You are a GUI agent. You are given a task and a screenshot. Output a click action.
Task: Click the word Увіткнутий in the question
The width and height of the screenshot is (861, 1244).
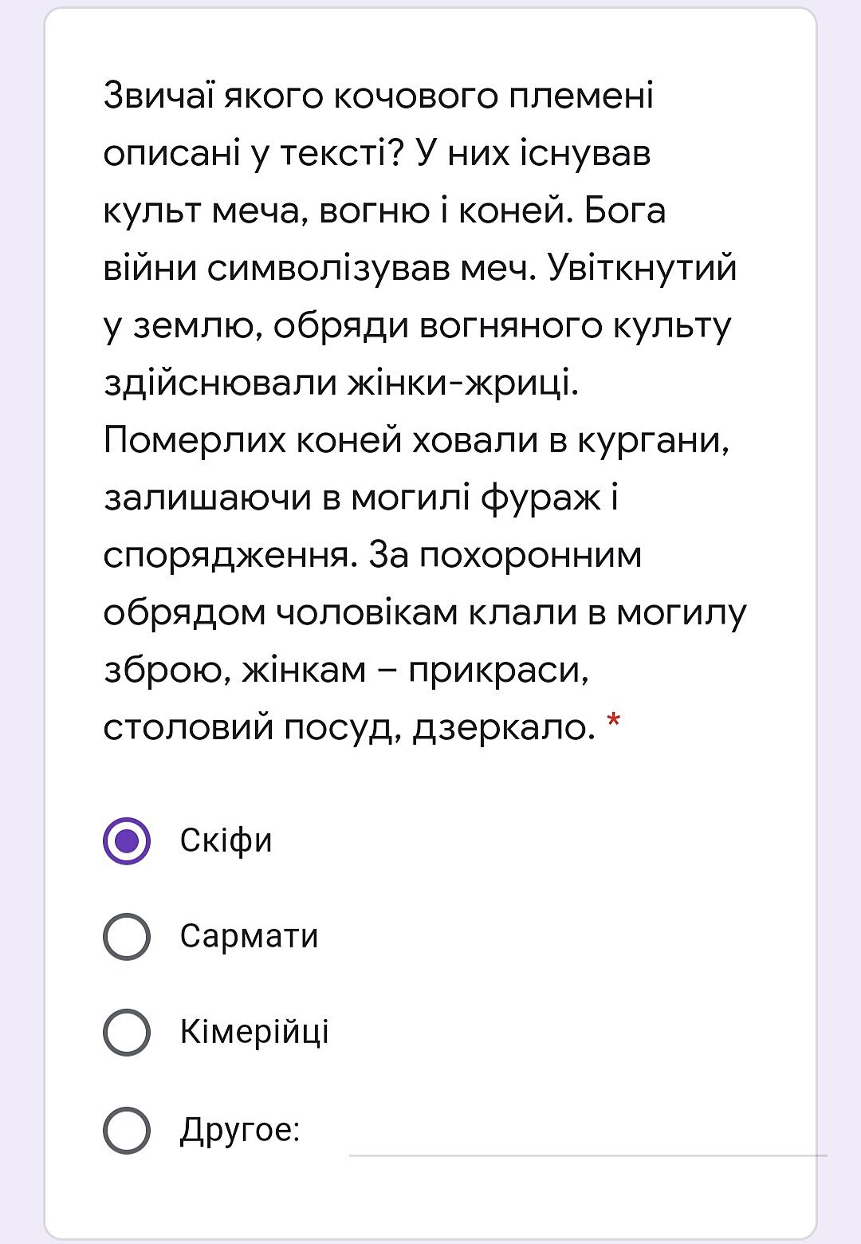coord(642,269)
